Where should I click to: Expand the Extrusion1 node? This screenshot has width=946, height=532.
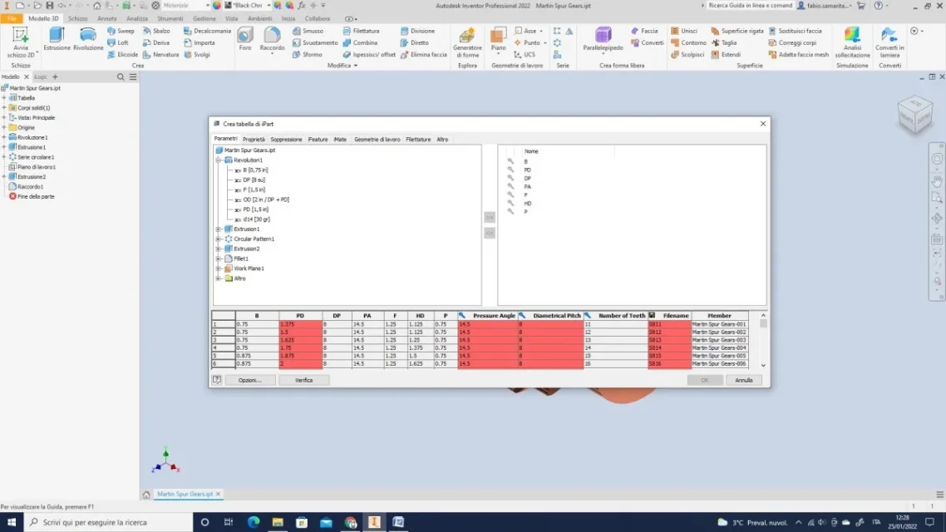coord(219,229)
